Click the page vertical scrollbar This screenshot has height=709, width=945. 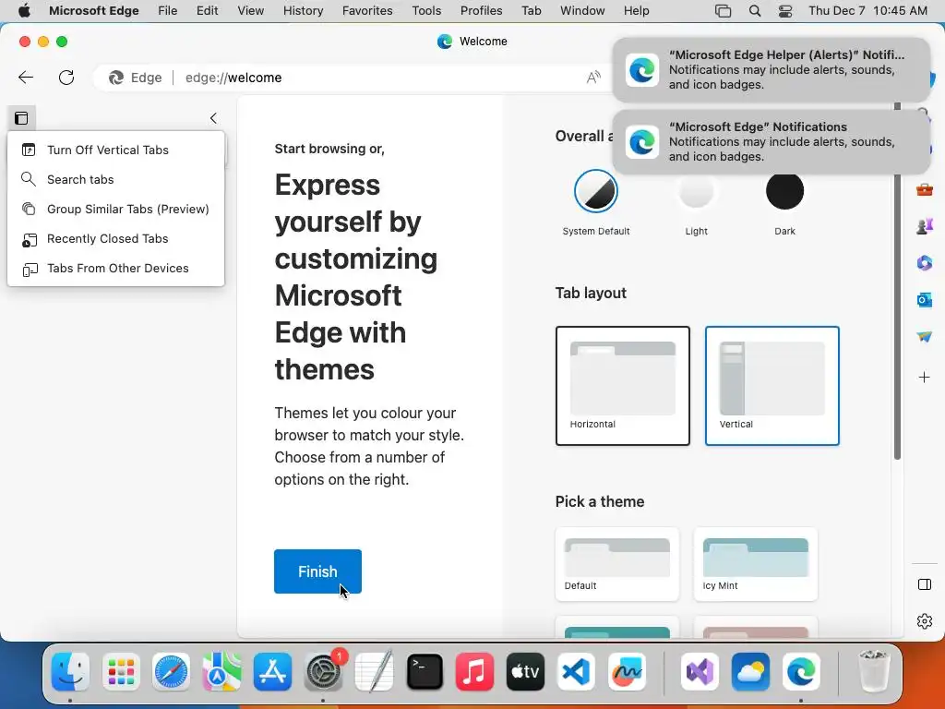click(x=897, y=281)
